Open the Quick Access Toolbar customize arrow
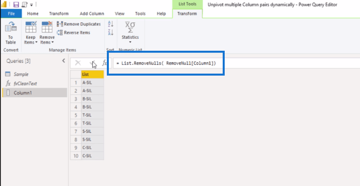Image resolution: width=360 pixels, height=186 pixels. click(31, 5)
